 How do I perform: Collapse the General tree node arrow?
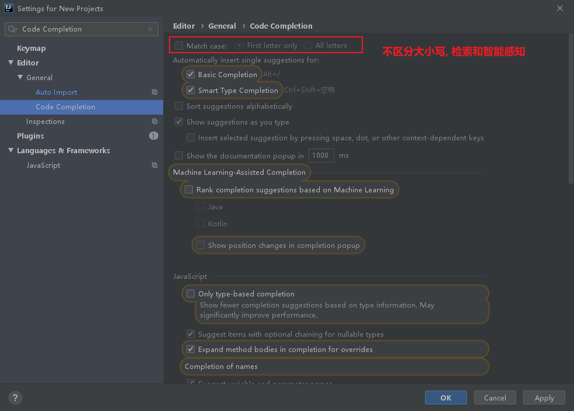(20, 77)
